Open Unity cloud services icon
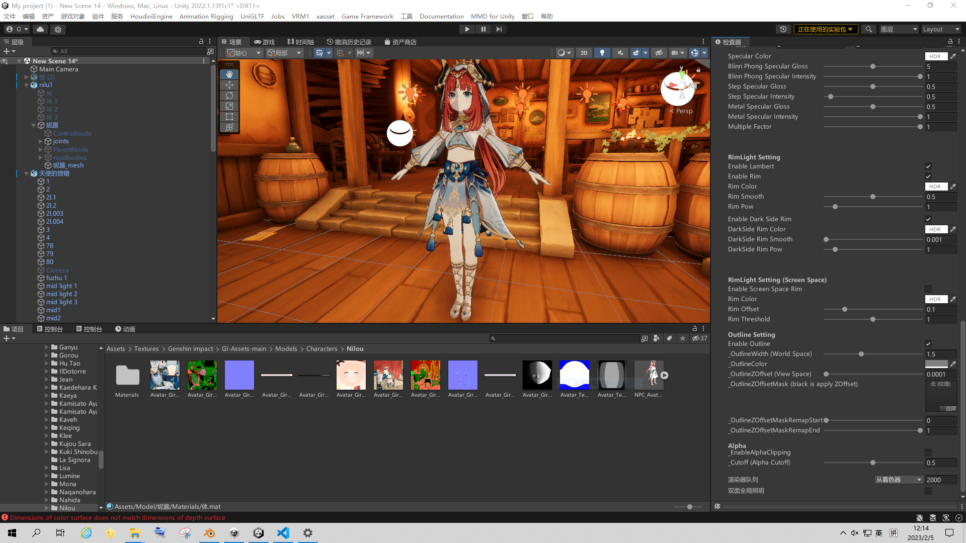 (x=40, y=29)
